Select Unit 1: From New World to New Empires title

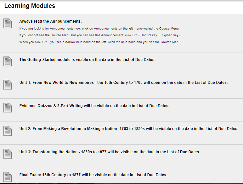123,83
